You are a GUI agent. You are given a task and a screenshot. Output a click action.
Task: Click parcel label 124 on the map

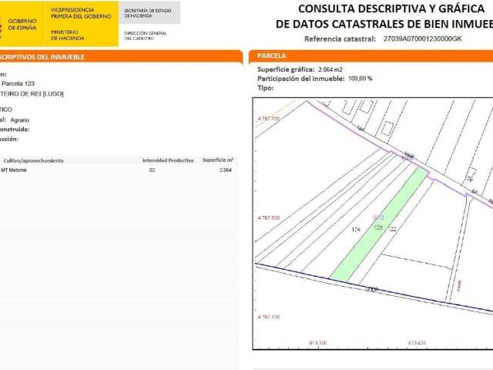(x=356, y=230)
